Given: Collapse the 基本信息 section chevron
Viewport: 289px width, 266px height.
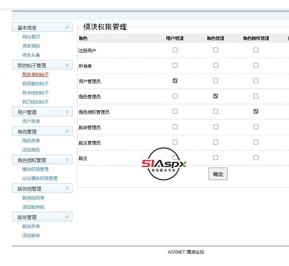Looking at the screenshot, I should (x=67, y=27).
